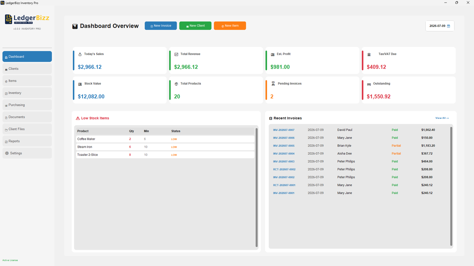This screenshot has height=266, width=474.
Task: Click the Low Stock warning triangle icon
Action: [x=78, y=118]
